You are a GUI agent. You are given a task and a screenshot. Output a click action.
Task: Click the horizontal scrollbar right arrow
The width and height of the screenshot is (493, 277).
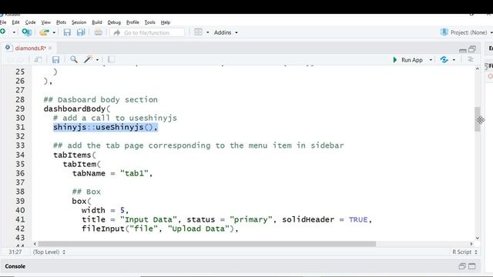tap(471, 244)
